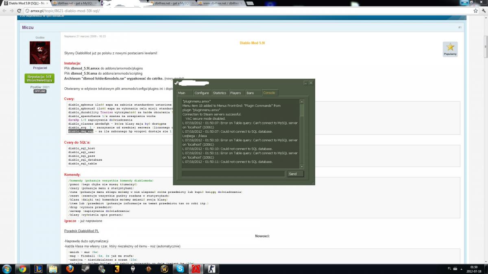Image resolution: width=488 pixels, height=274 pixels.
Task: Open the Skyrim taskbar icon
Action: (133, 269)
